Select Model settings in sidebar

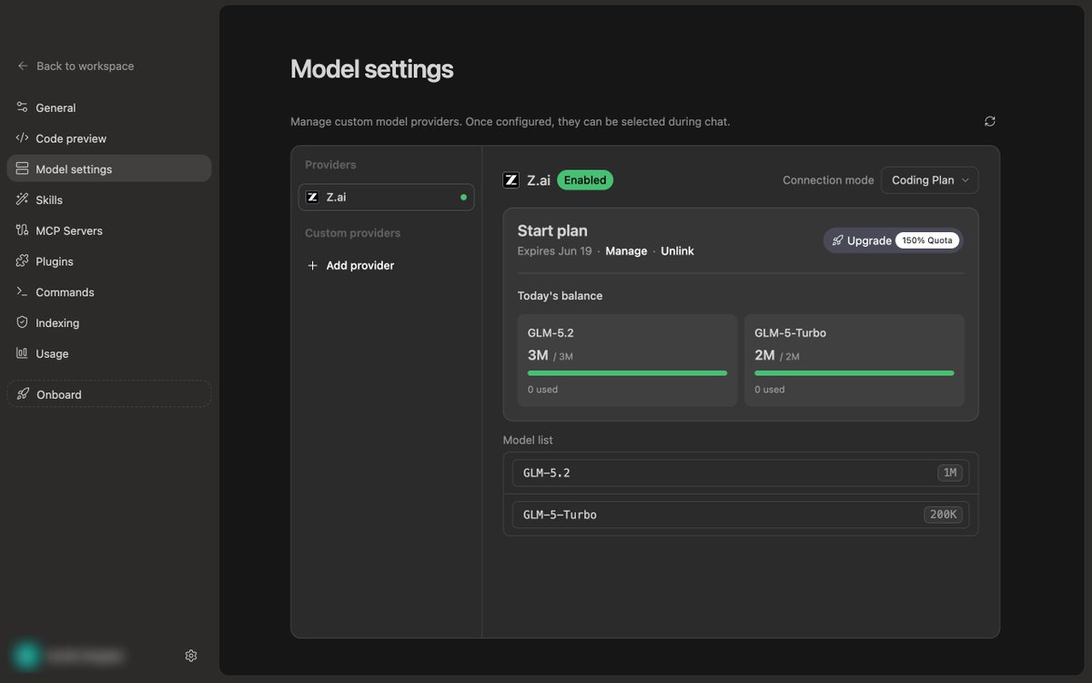coord(109,168)
